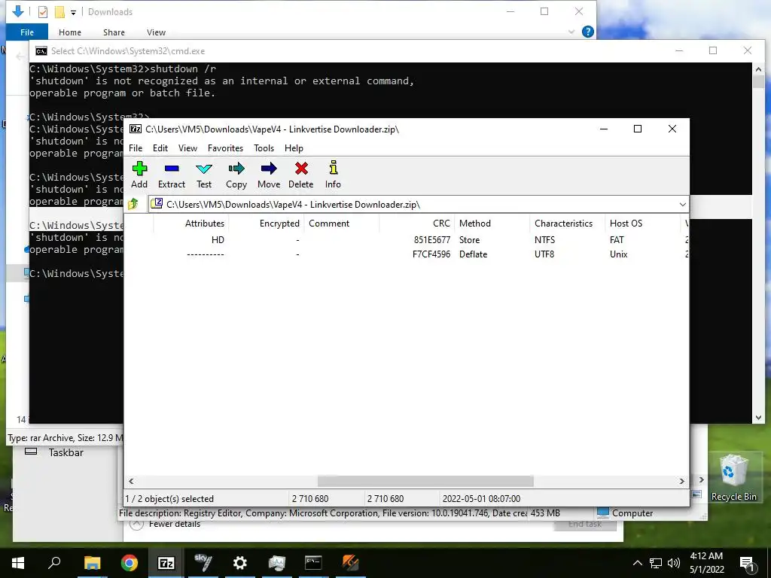Go up one folder level in 7-Zip
The image size is (771, 578).
[133, 204]
